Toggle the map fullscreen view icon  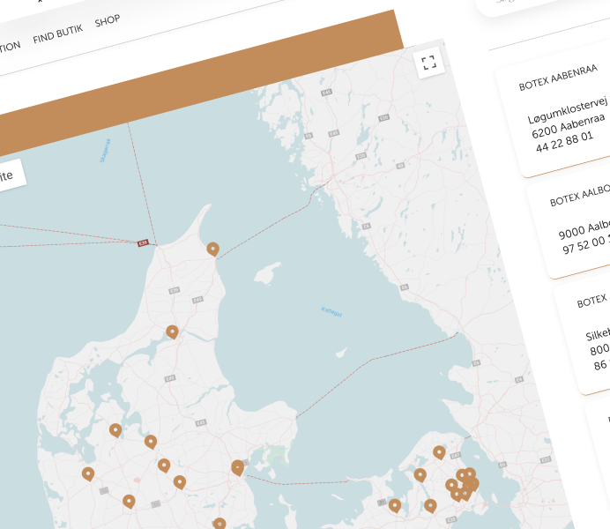[x=429, y=63]
